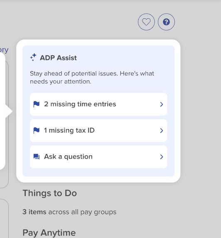Click 'Stay ahead of potential issues' description

(92, 77)
